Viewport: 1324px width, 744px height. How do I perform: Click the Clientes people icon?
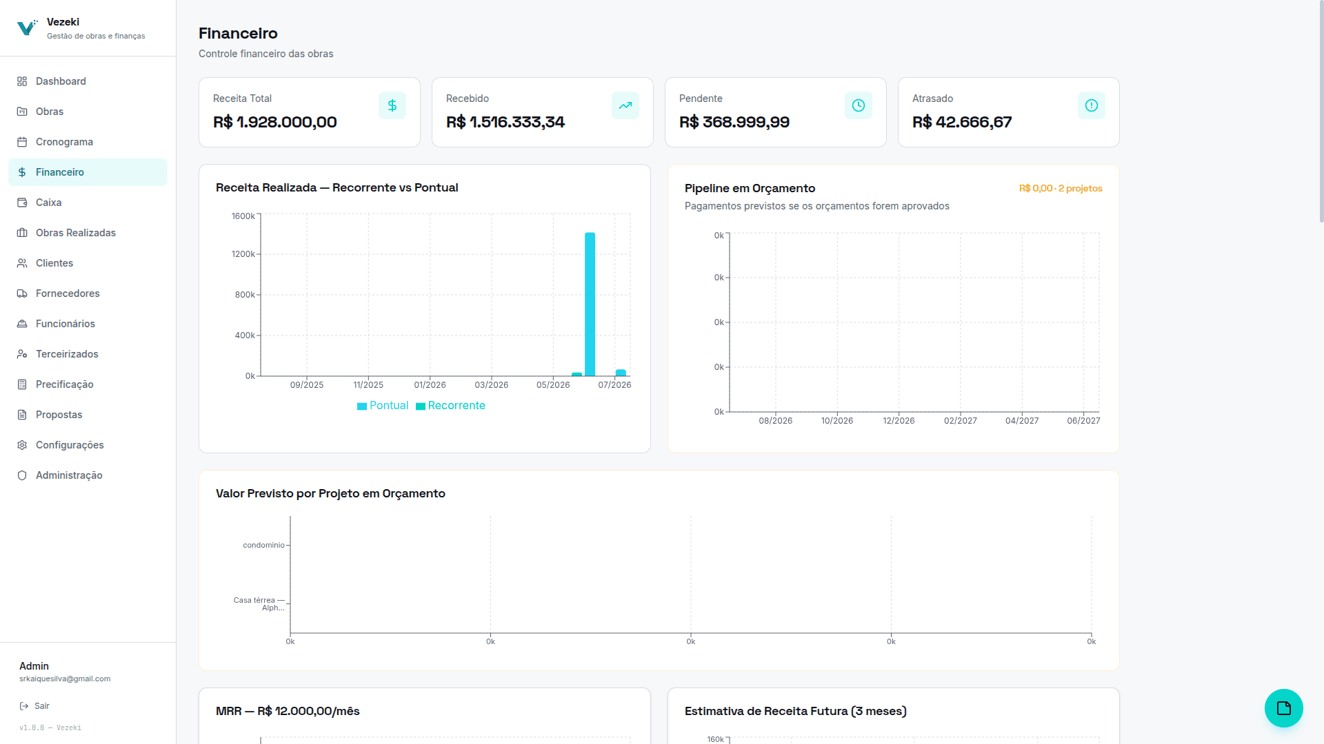coord(22,263)
